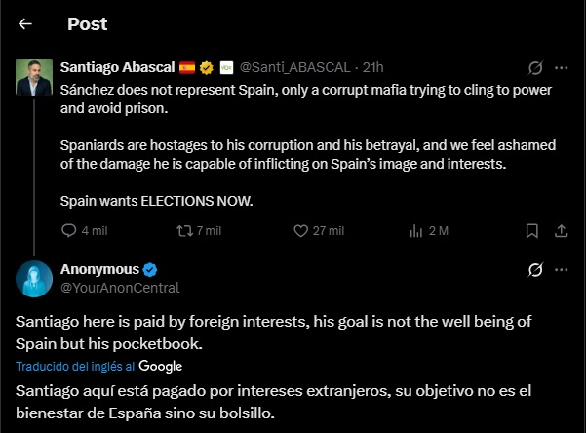The image size is (586, 433).
Task: Repost Santiago Abascal's post
Action: (x=182, y=231)
